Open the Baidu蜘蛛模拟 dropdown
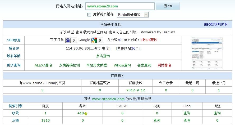The image size is (235, 125). click(x=132, y=15)
